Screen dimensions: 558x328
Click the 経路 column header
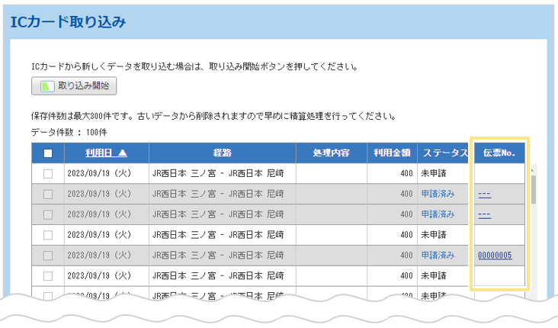(x=222, y=153)
